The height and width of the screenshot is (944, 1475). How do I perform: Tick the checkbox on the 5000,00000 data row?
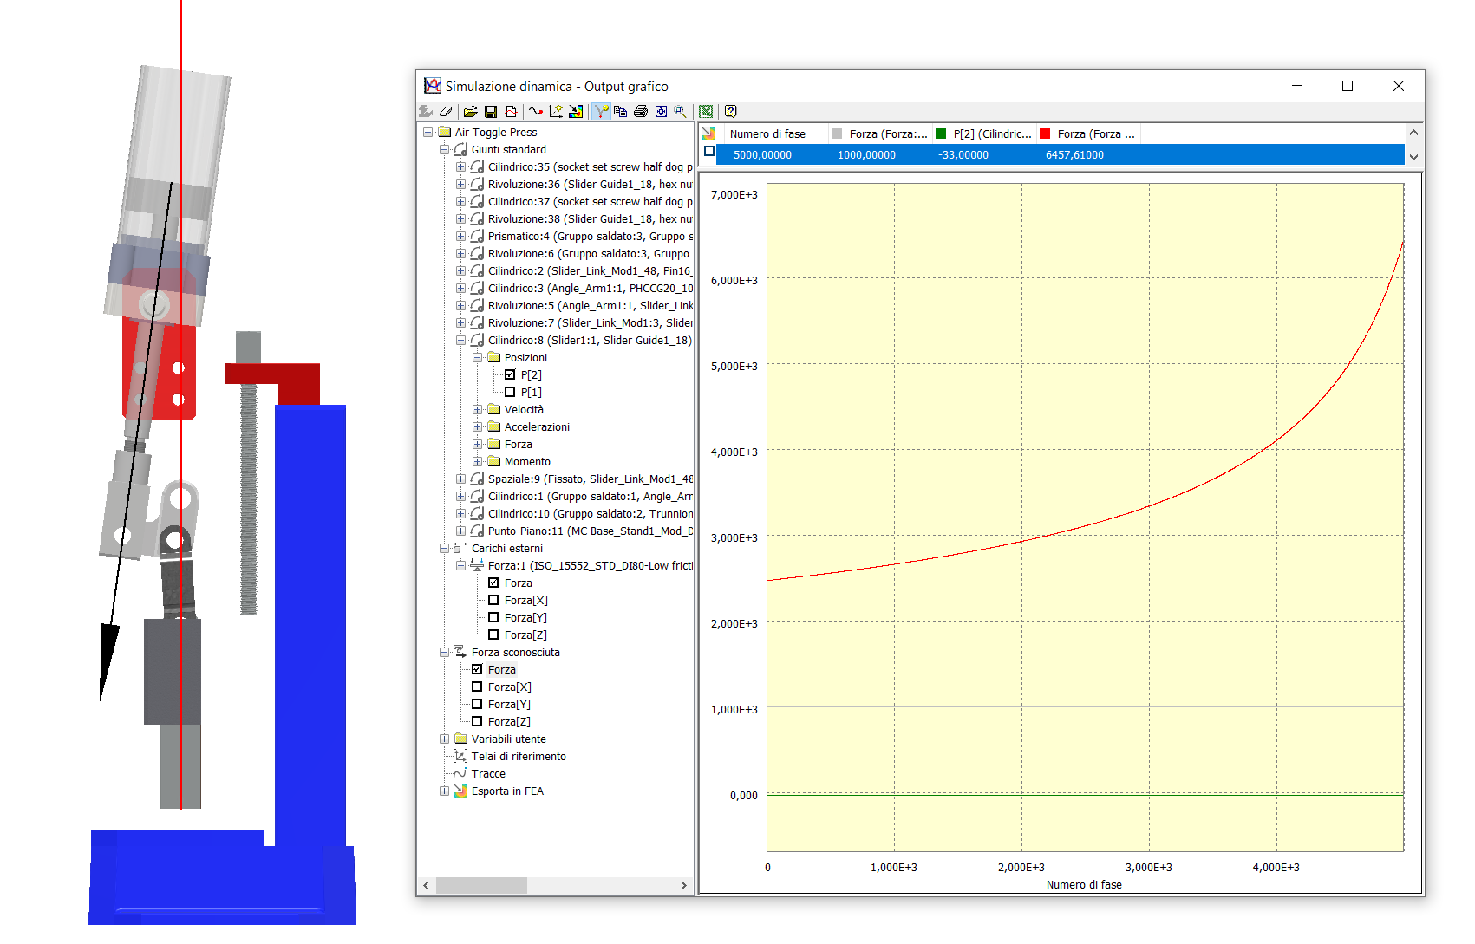coord(709,152)
